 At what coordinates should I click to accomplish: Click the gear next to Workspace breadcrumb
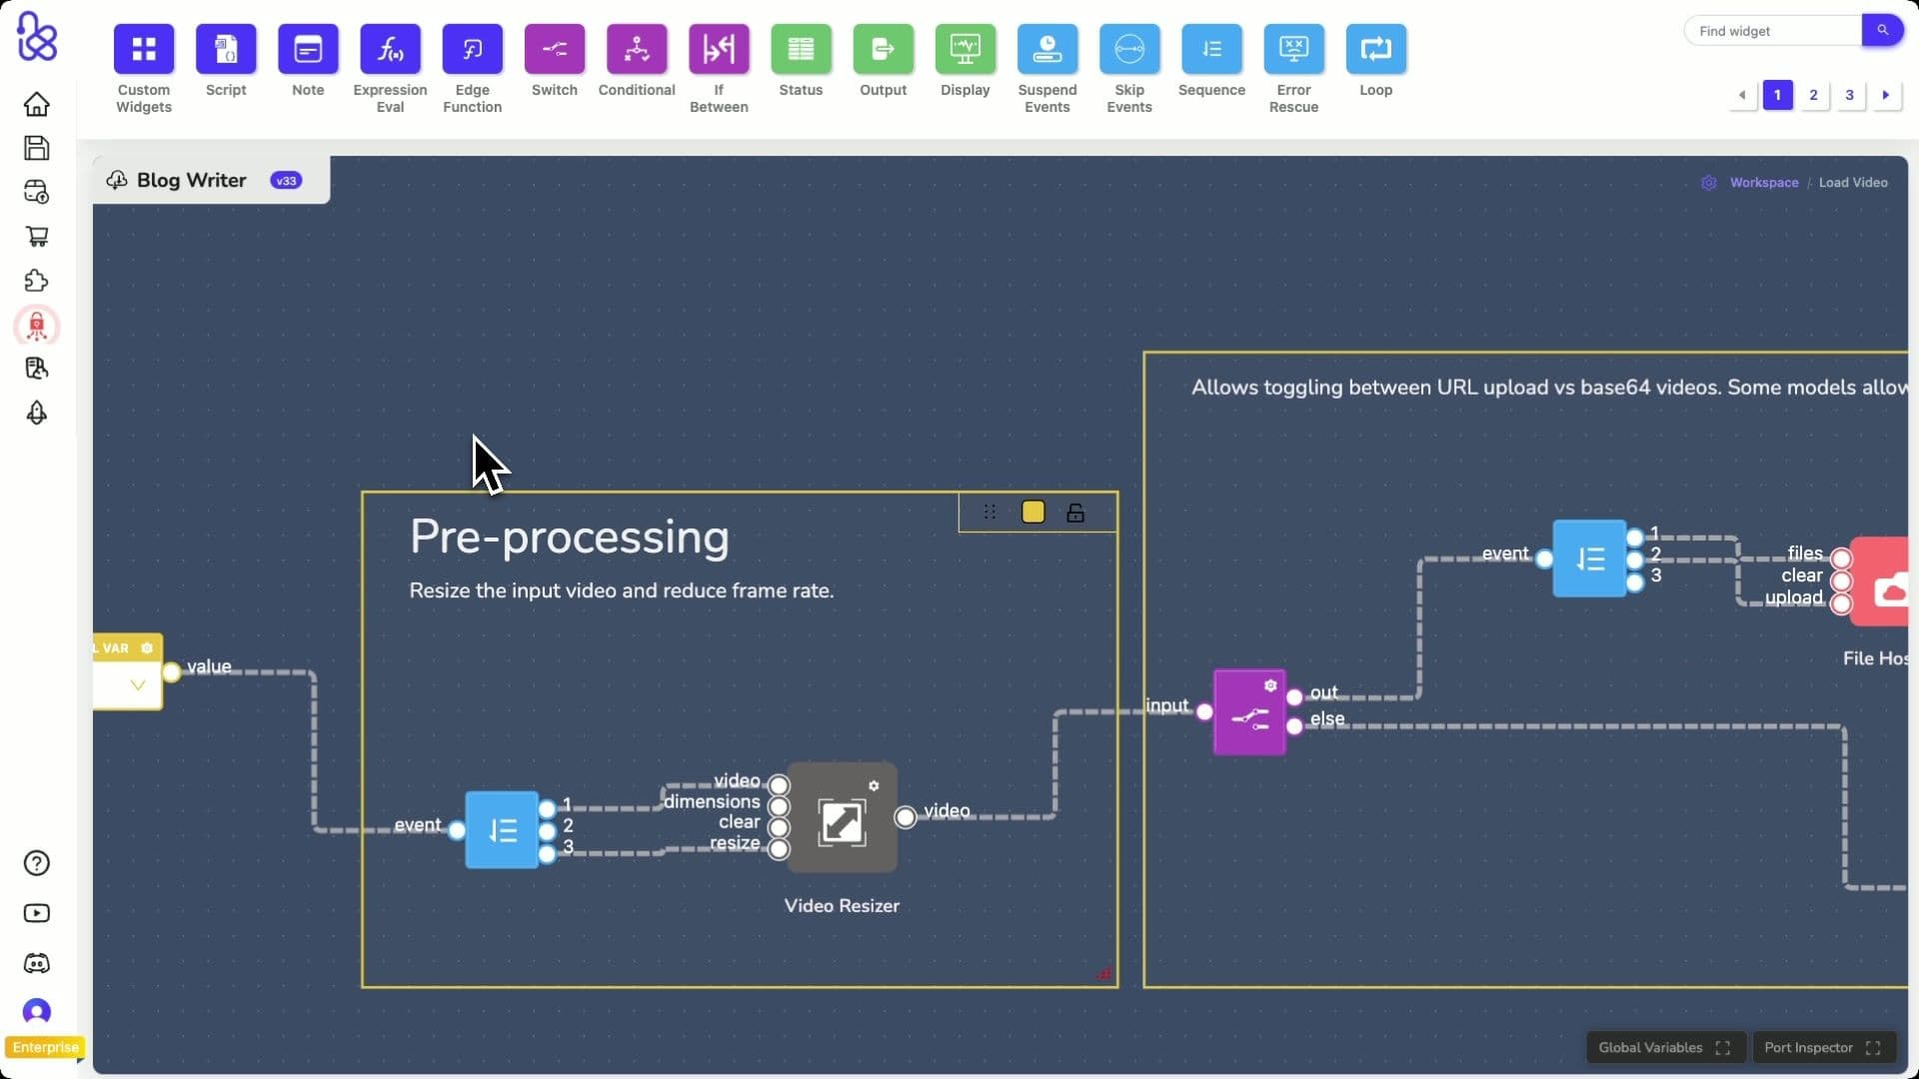[1709, 183]
